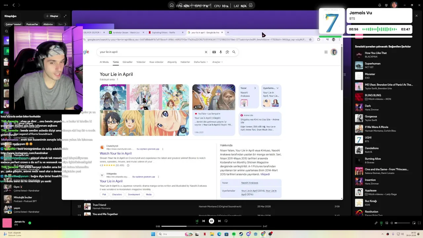
Task: Open the Windows Start menu
Action: 153,234
